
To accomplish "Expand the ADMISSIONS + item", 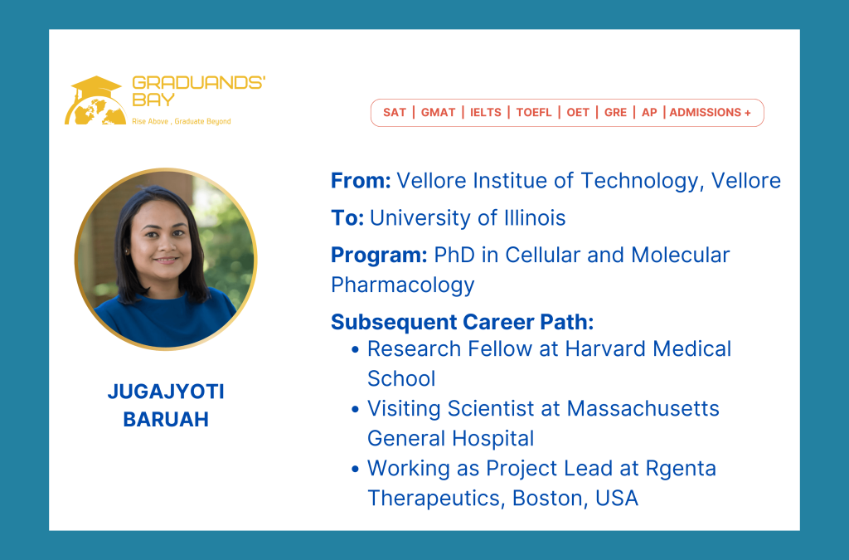I will (710, 112).
